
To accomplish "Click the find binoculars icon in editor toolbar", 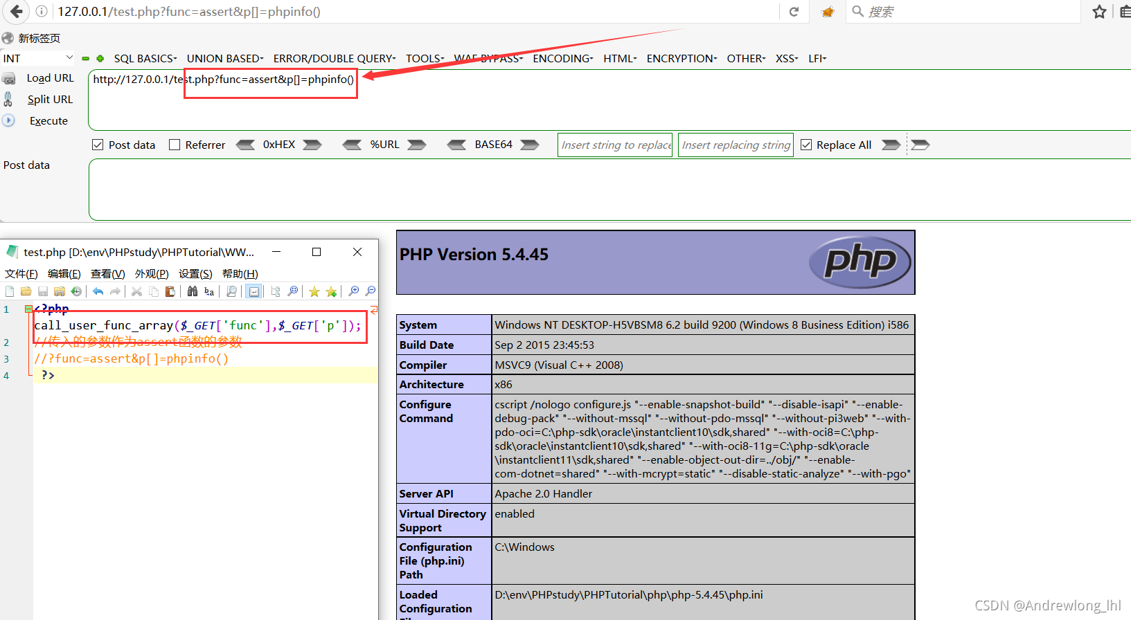I will tap(193, 291).
